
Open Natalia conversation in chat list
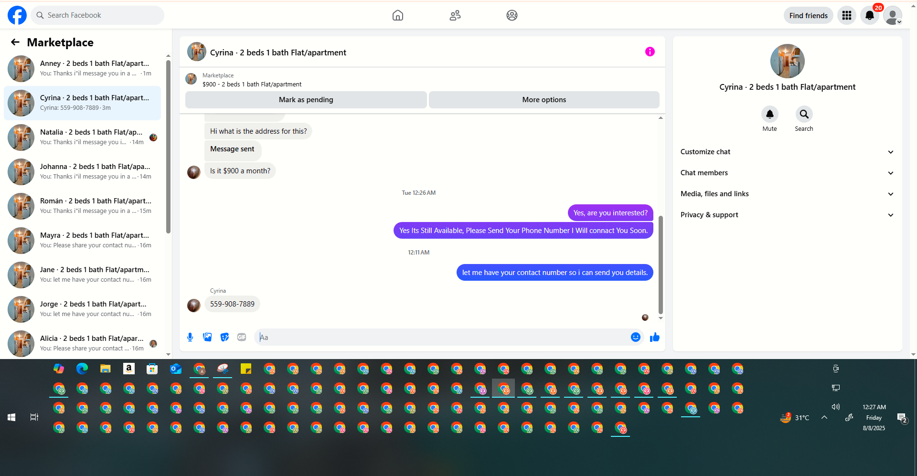click(82, 138)
